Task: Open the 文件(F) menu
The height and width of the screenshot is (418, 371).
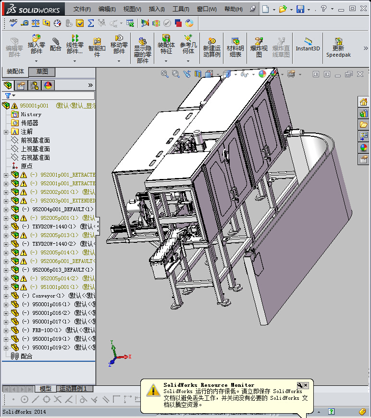Action: [x=82, y=9]
